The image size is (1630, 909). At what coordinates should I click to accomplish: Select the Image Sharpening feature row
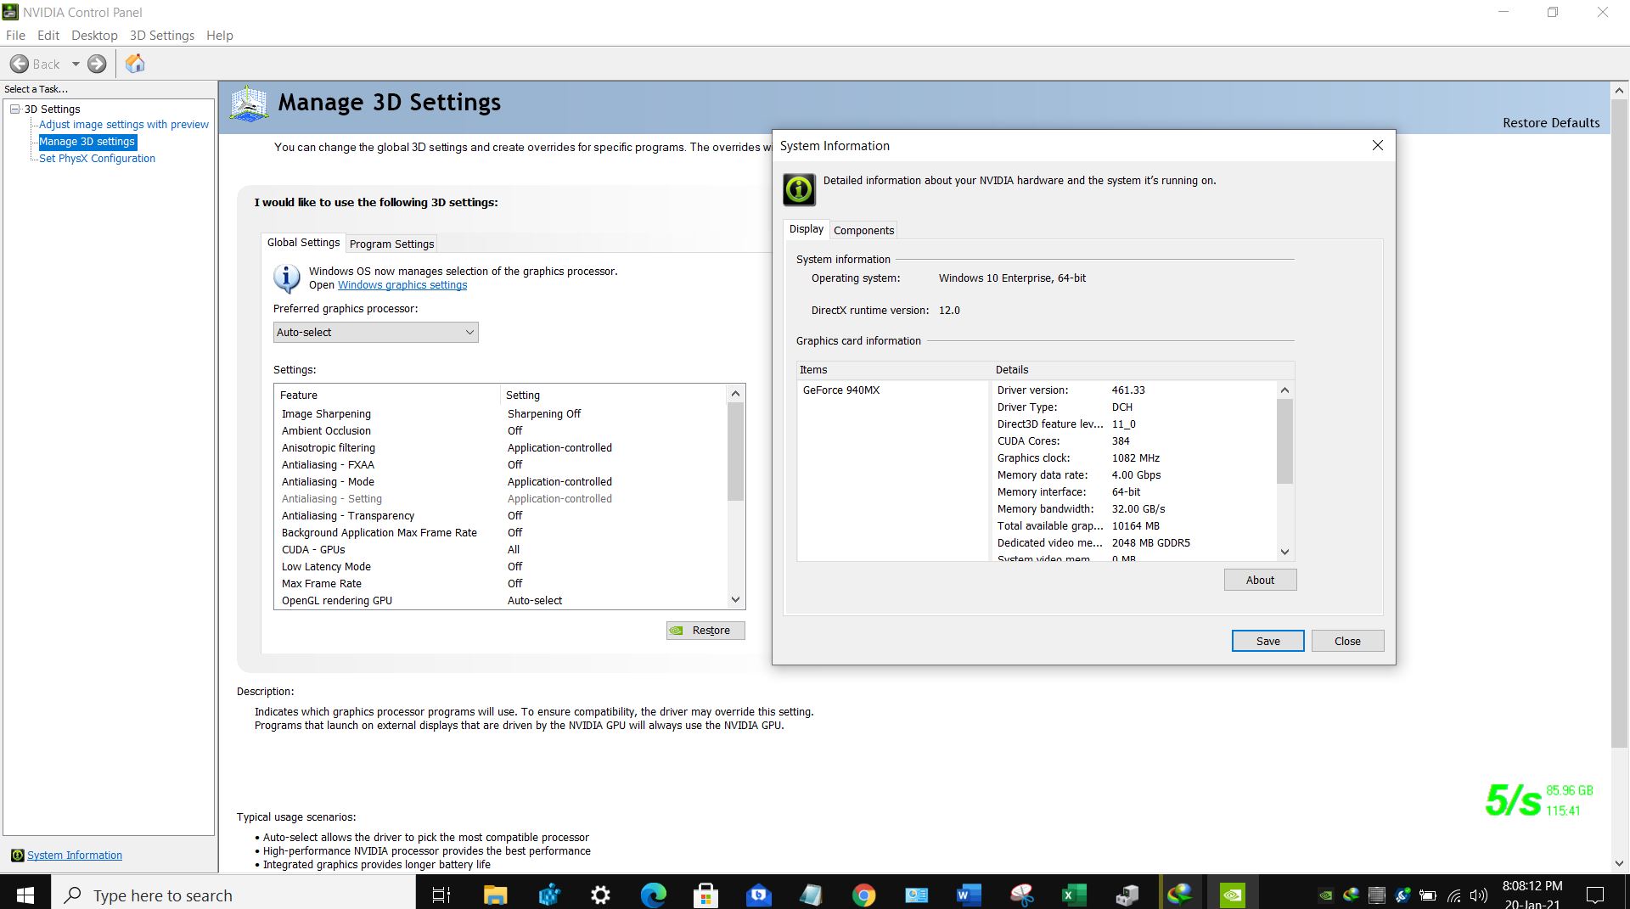(x=501, y=414)
